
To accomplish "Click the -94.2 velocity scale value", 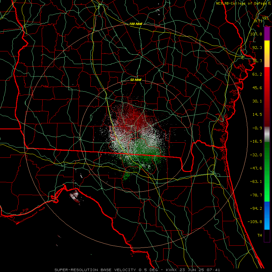I will pos(256,209).
